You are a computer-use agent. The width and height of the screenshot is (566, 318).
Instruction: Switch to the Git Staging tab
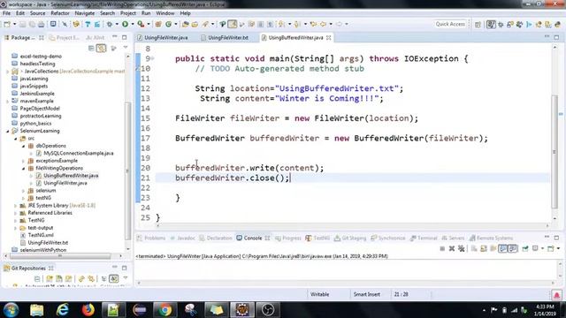[350, 238]
